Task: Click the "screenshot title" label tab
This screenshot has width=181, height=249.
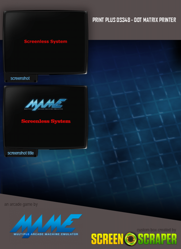Action: tap(21, 153)
